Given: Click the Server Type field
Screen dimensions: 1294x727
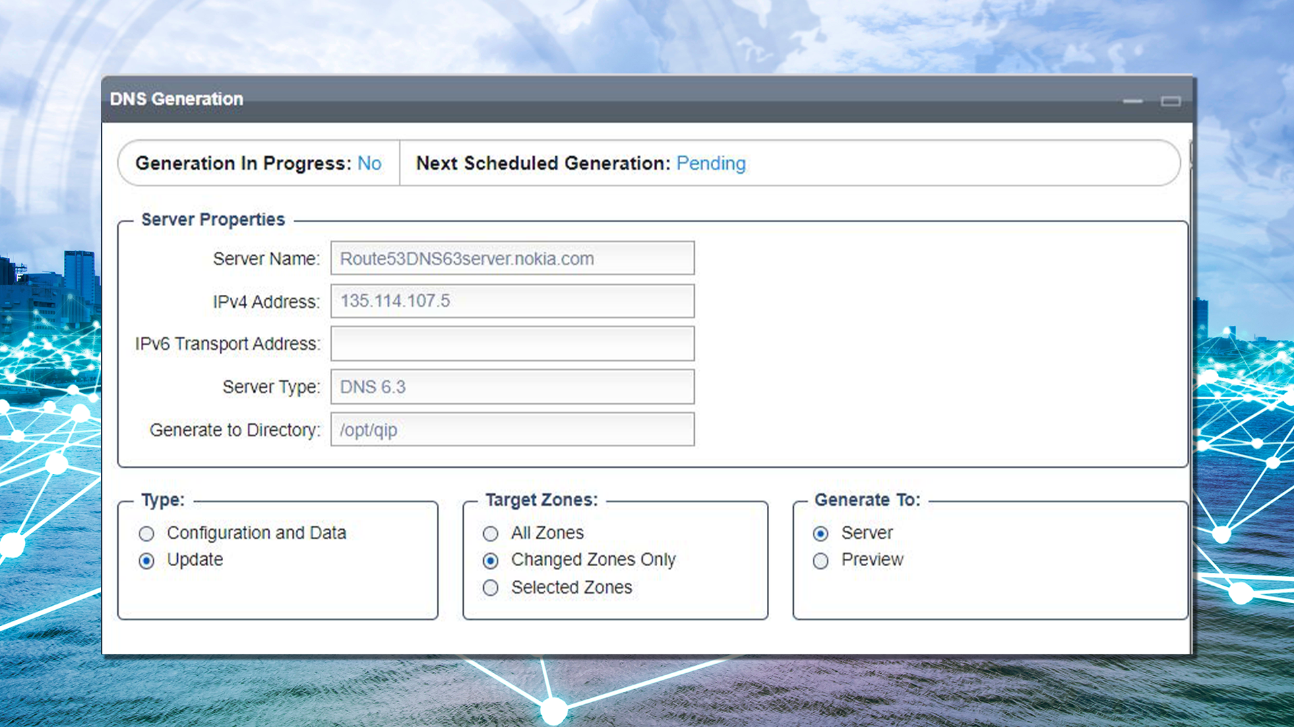Looking at the screenshot, I should [x=512, y=387].
